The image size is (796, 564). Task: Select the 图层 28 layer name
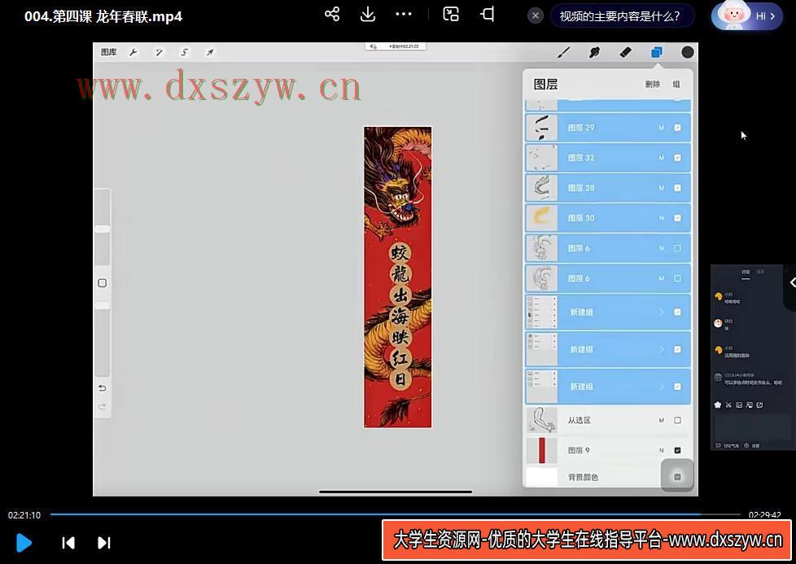pos(581,188)
